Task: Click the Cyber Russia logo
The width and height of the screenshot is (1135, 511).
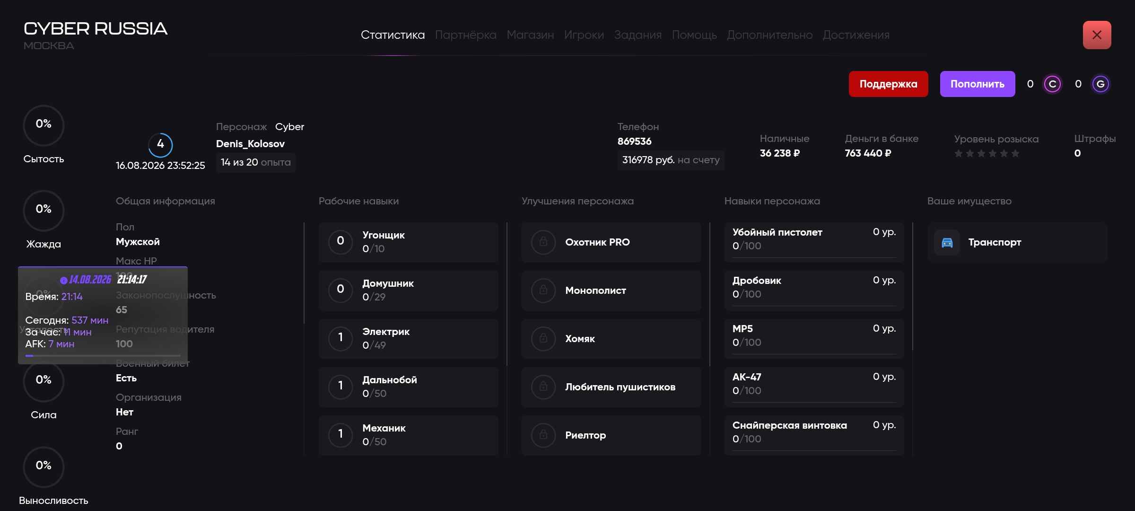Action: pos(96,29)
